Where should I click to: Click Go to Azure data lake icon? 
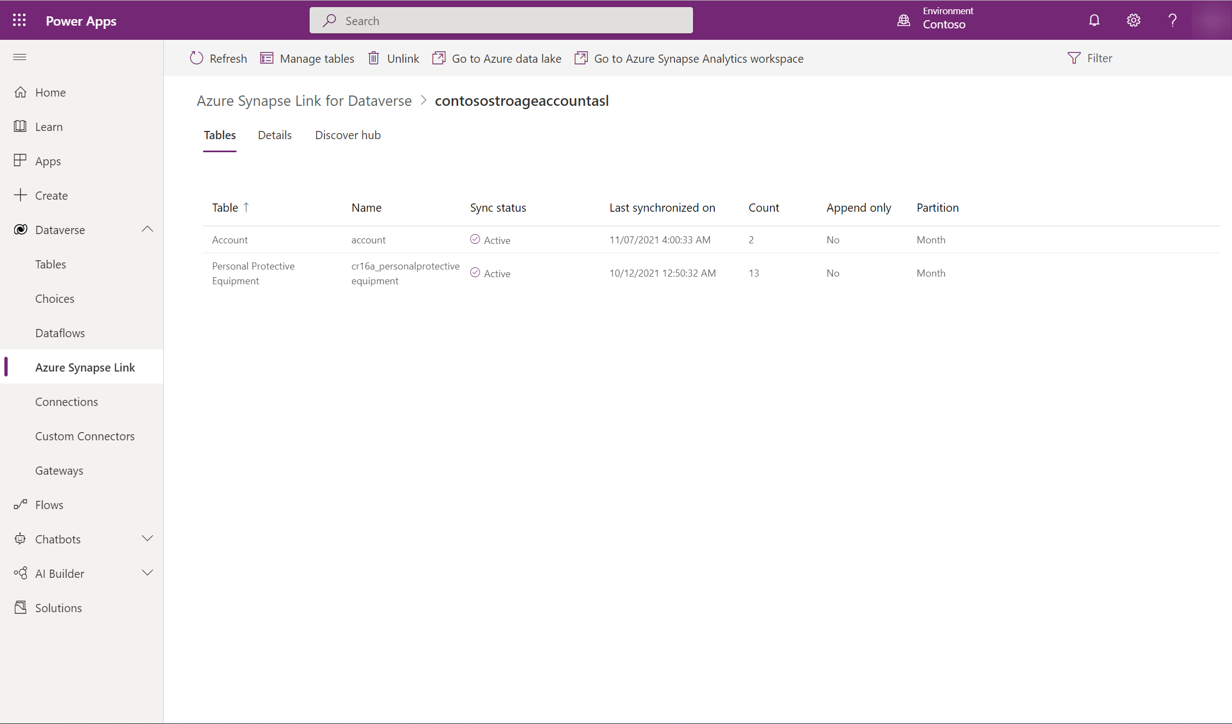[439, 58]
